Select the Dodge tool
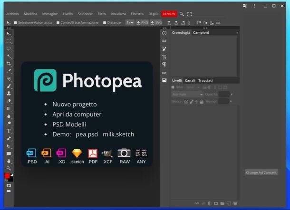The height and width of the screenshot is (210, 290). pyautogui.click(x=9, y=124)
